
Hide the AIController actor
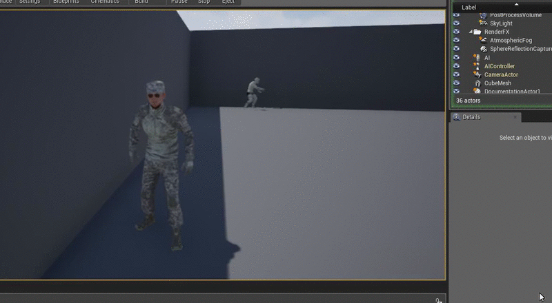point(456,65)
